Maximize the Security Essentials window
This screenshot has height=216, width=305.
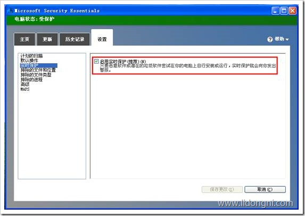pyautogui.click(x=284, y=11)
